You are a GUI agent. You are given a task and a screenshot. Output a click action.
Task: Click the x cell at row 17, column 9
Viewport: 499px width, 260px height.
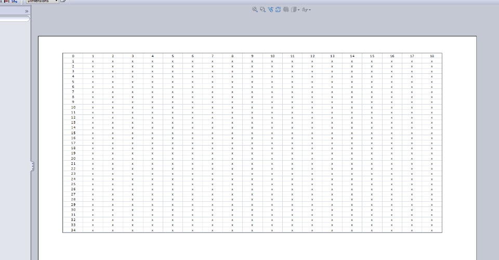tap(253, 143)
